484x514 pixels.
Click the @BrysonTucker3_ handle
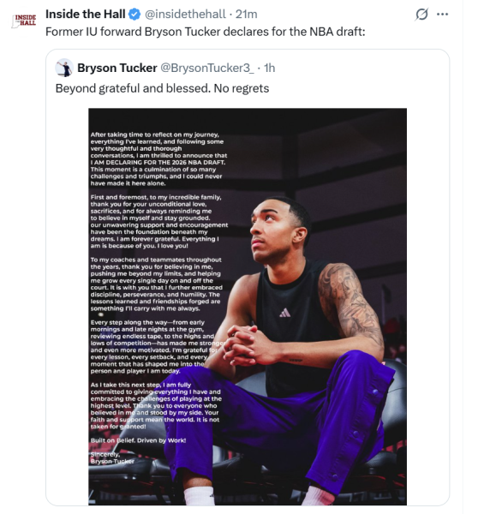click(x=207, y=68)
